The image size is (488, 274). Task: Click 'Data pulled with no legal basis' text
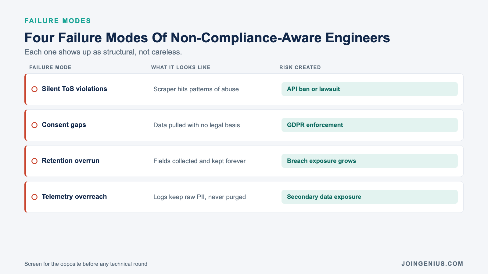pyautogui.click(x=197, y=125)
